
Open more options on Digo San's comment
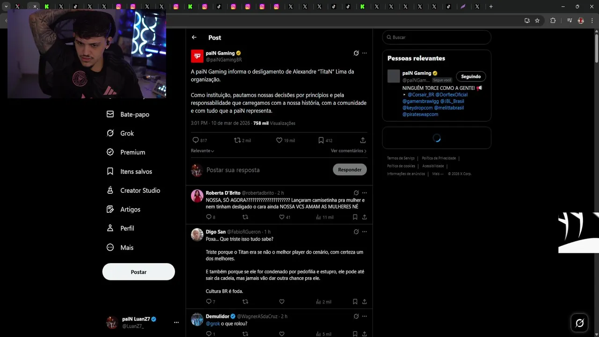pyautogui.click(x=365, y=232)
